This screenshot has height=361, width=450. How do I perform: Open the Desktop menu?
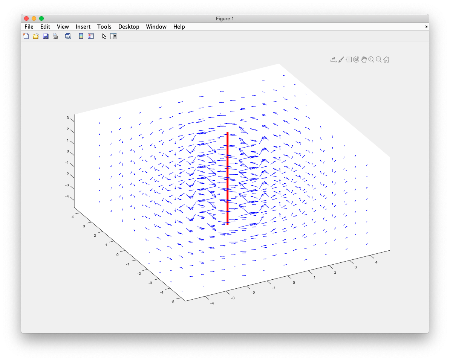[x=129, y=27]
